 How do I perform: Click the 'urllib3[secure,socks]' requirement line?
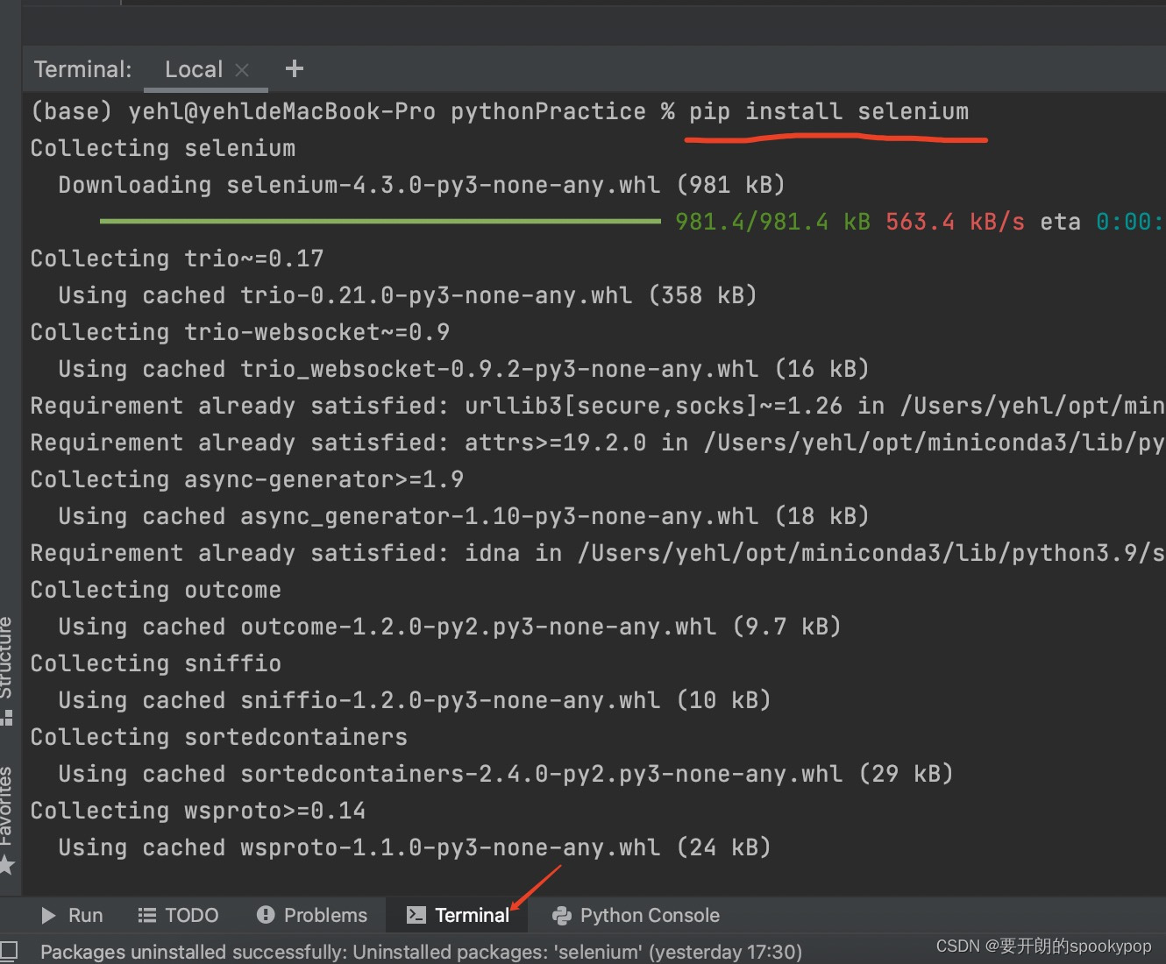pos(598,406)
